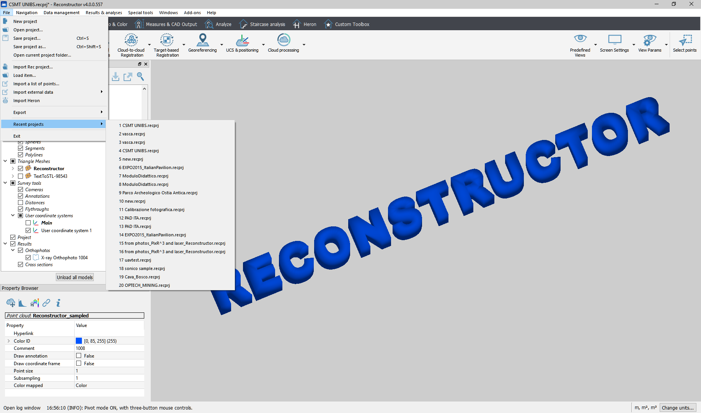
Task: Collapse the Results tree node
Action: [x=5, y=244]
